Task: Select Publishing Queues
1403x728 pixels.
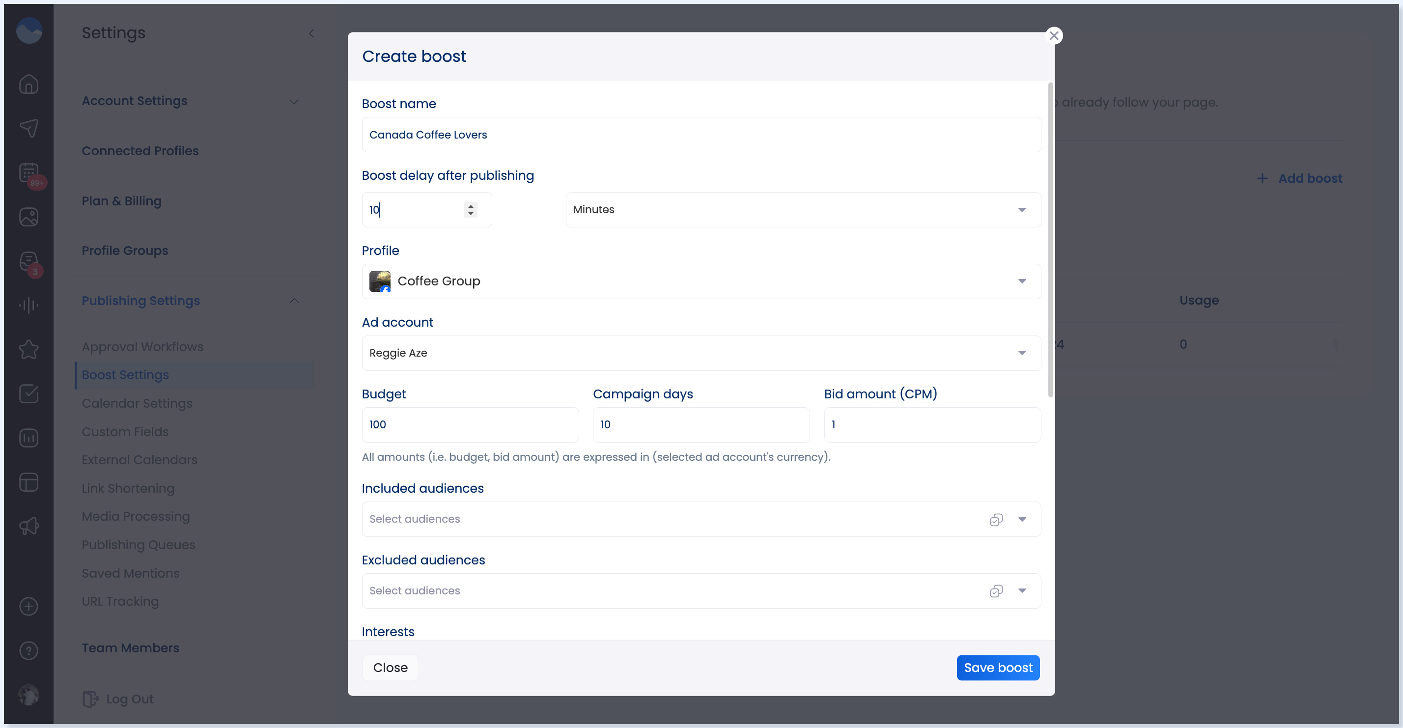Action: (x=139, y=545)
